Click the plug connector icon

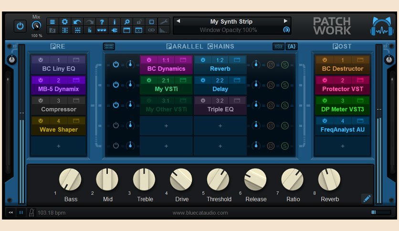(x=114, y=30)
